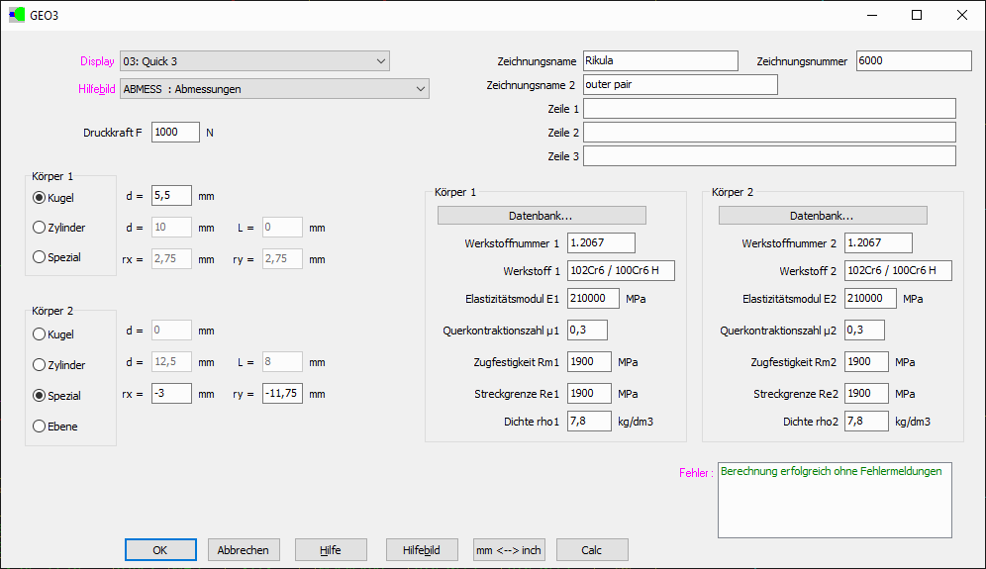Expand the Hilfebild ABMESS dropdown list

tap(274, 89)
